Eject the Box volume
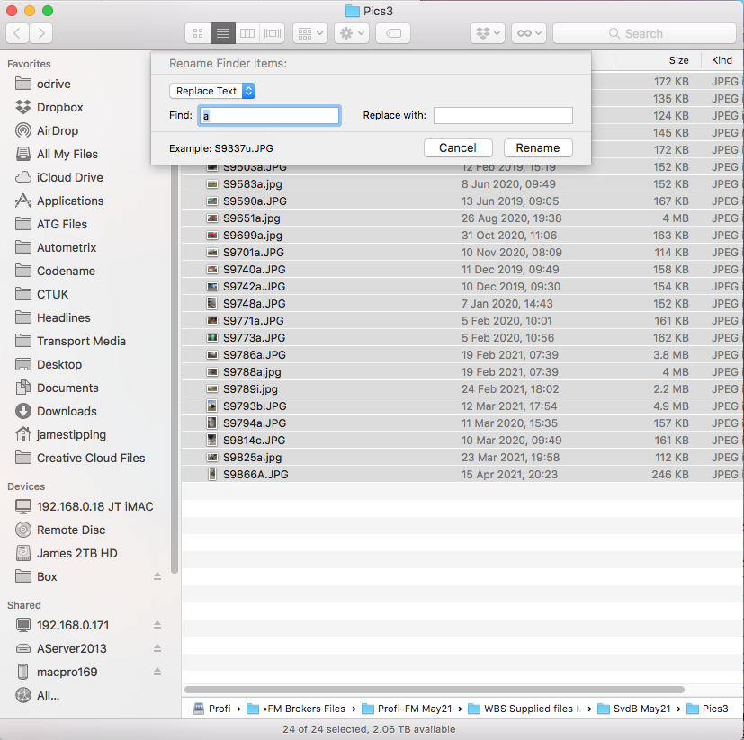 click(157, 576)
